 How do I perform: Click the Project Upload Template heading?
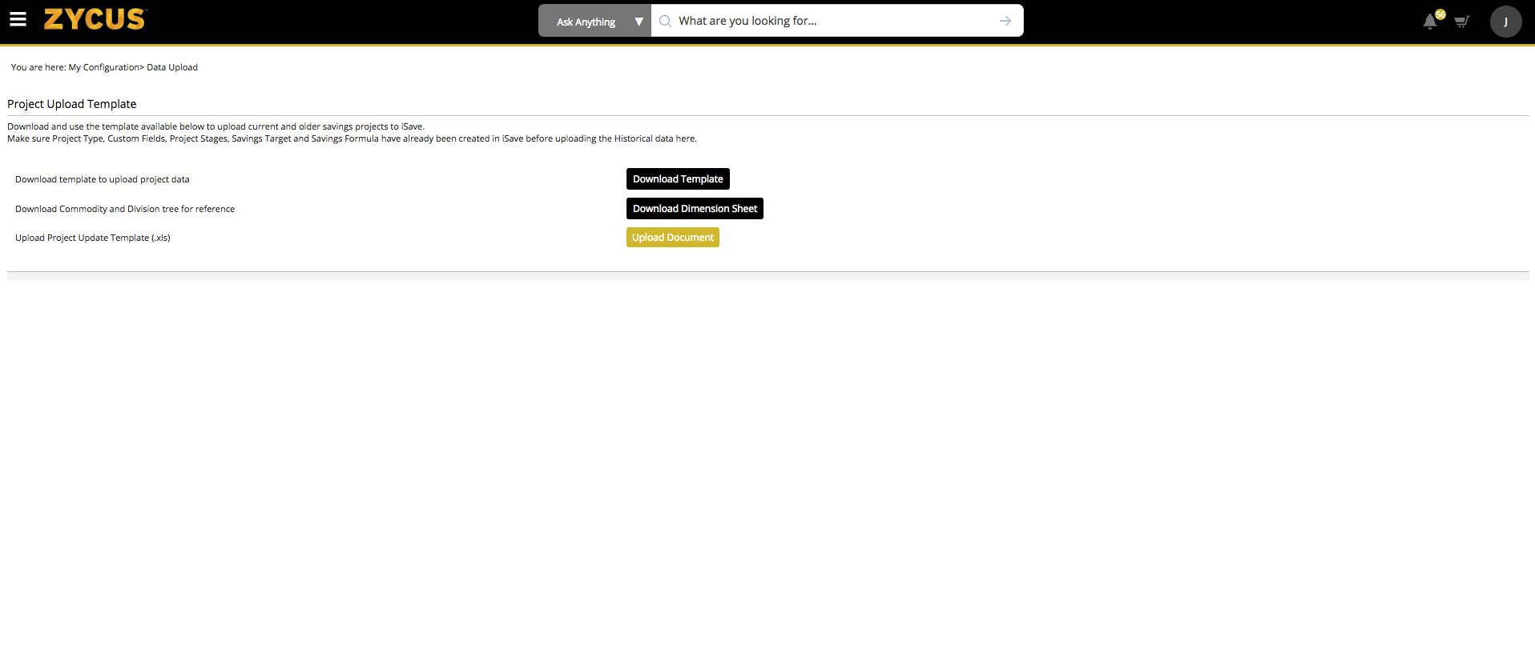tap(72, 104)
